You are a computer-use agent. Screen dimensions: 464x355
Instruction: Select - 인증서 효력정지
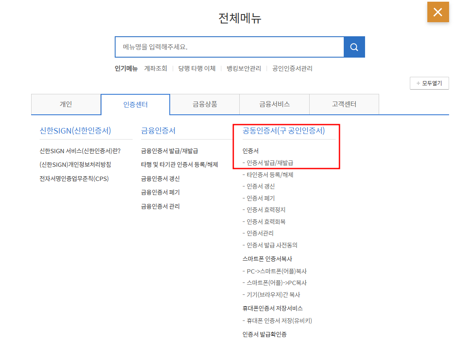pyautogui.click(x=264, y=210)
